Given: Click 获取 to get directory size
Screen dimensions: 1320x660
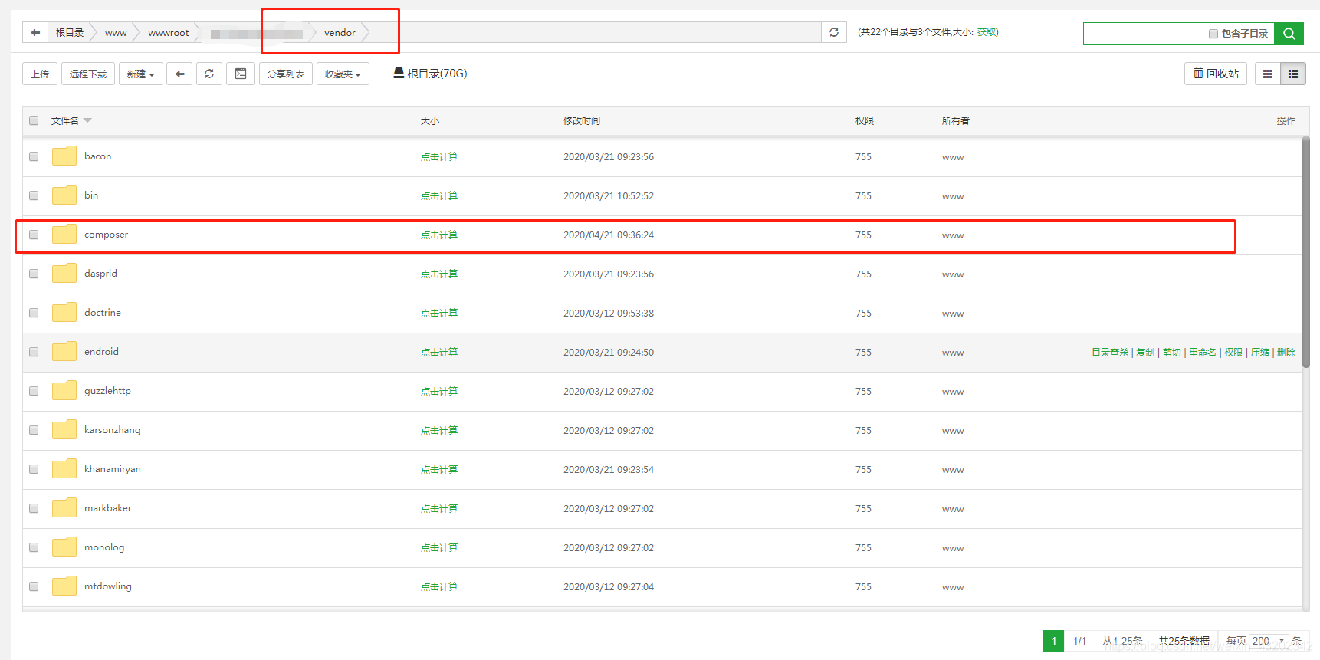Looking at the screenshot, I should 987,32.
